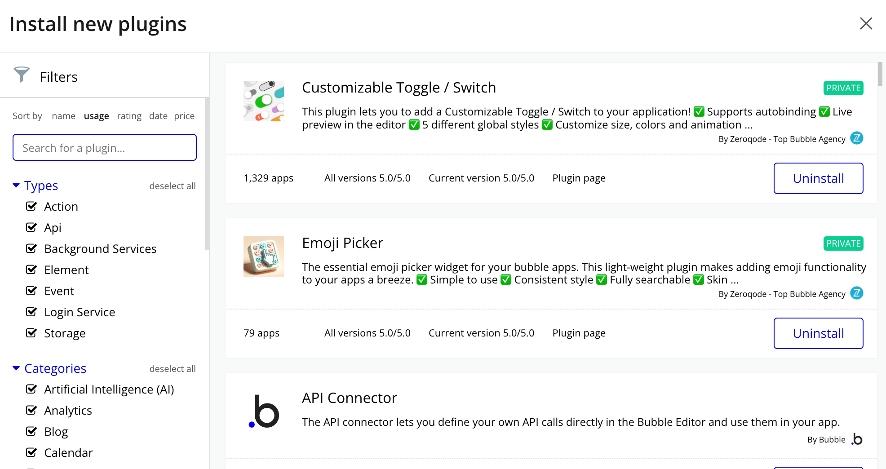Uncheck the Storage type filter
The height and width of the screenshot is (469, 886).
pyautogui.click(x=31, y=333)
